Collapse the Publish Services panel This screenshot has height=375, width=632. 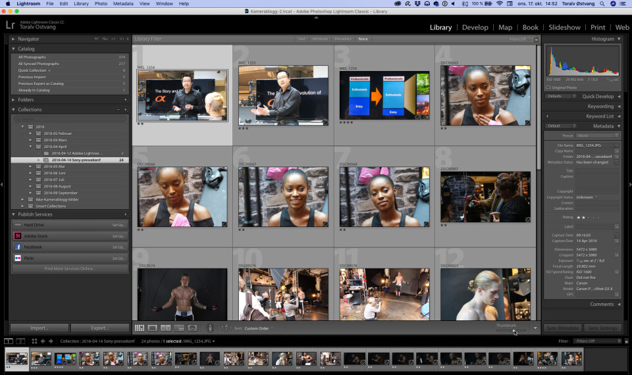tap(13, 214)
